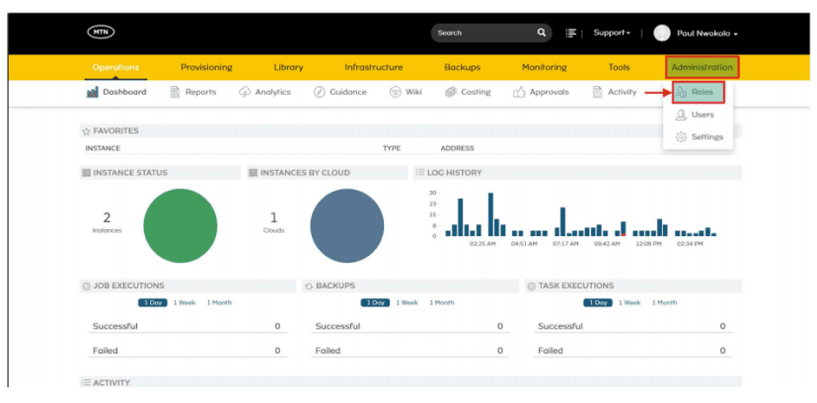Click the Users person icon
817x403 pixels.
tap(681, 115)
